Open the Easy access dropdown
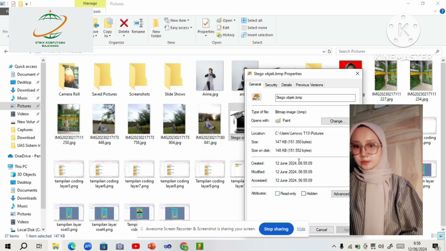The width and height of the screenshot is (446, 251). tap(178, 28)
